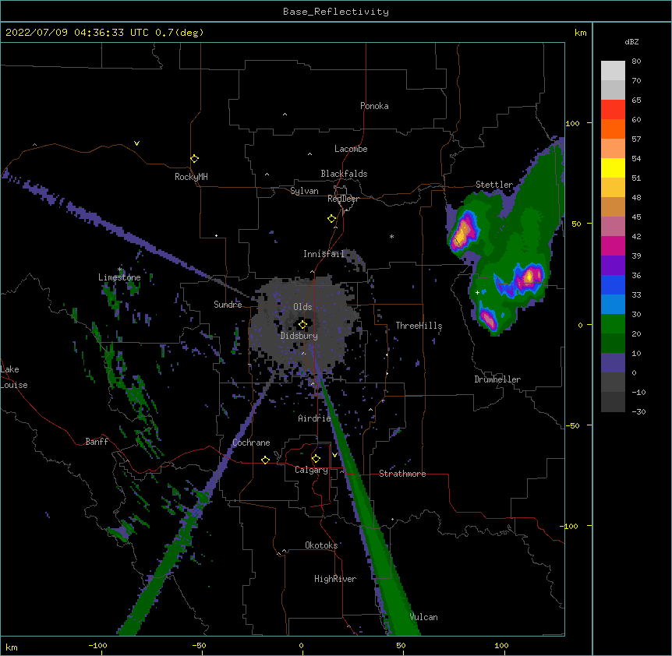Click the dBZ legend heading
This screenshot has height=656, width=672.
(631, 42)
